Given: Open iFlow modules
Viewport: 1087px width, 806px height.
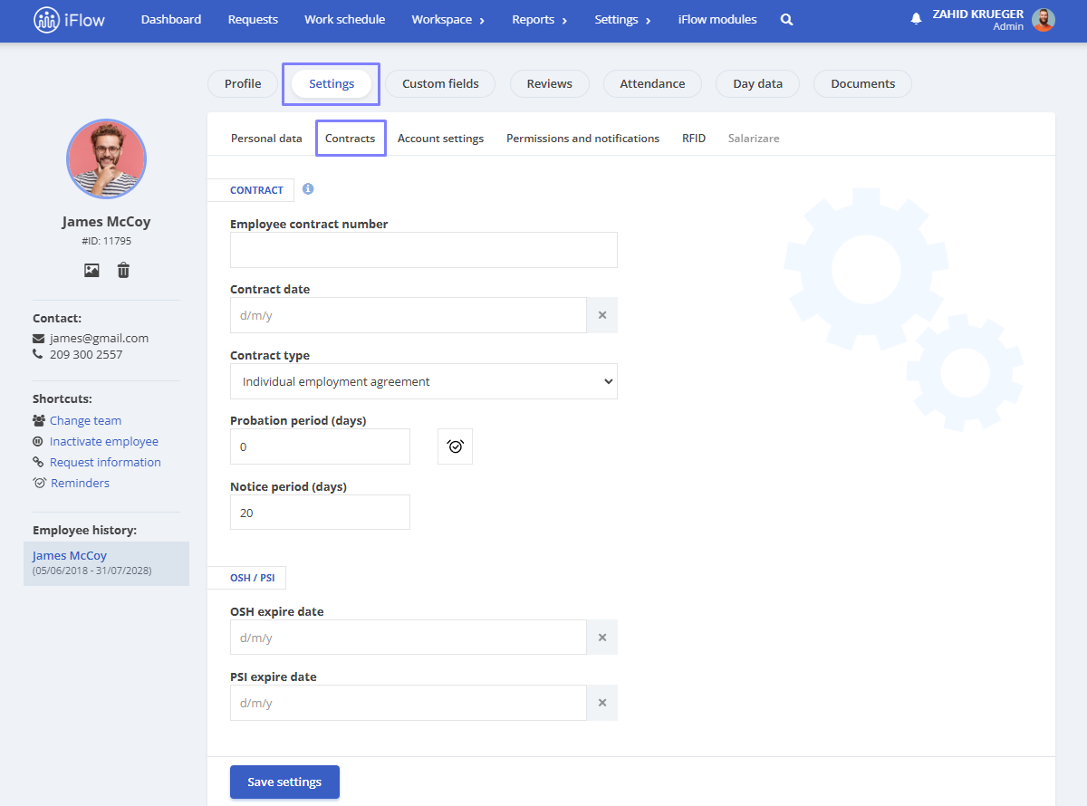Looking at the screenshot, I should [717, 19].
